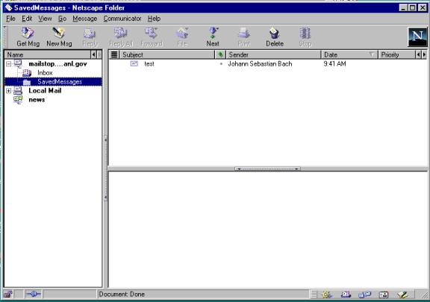This screenshot has width=430, height=302.
Task: Select the message with subject test
Action: click(x=149, y=64)
